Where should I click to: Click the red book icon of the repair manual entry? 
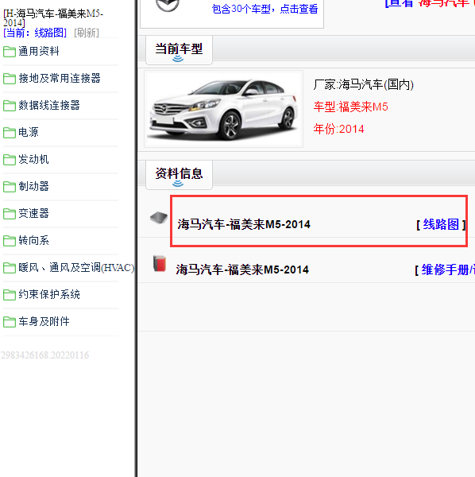coord(160,263)
